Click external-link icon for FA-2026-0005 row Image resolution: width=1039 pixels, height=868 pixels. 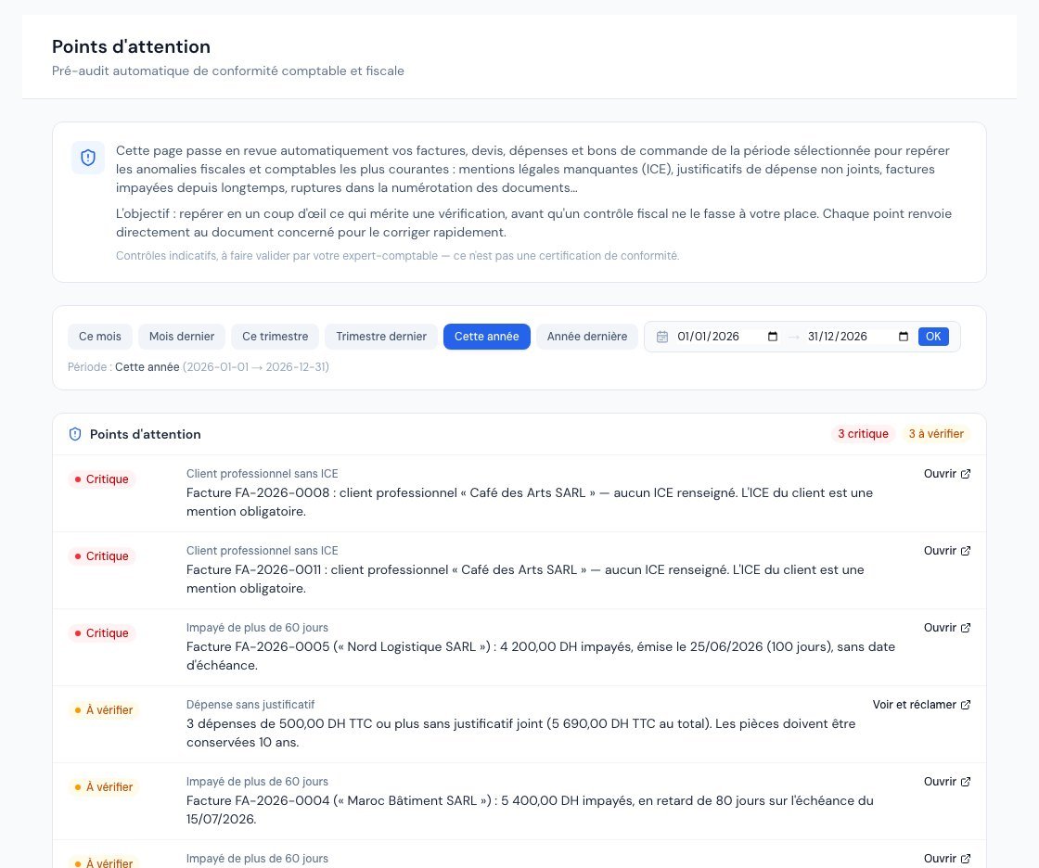(x=966, y=628)
